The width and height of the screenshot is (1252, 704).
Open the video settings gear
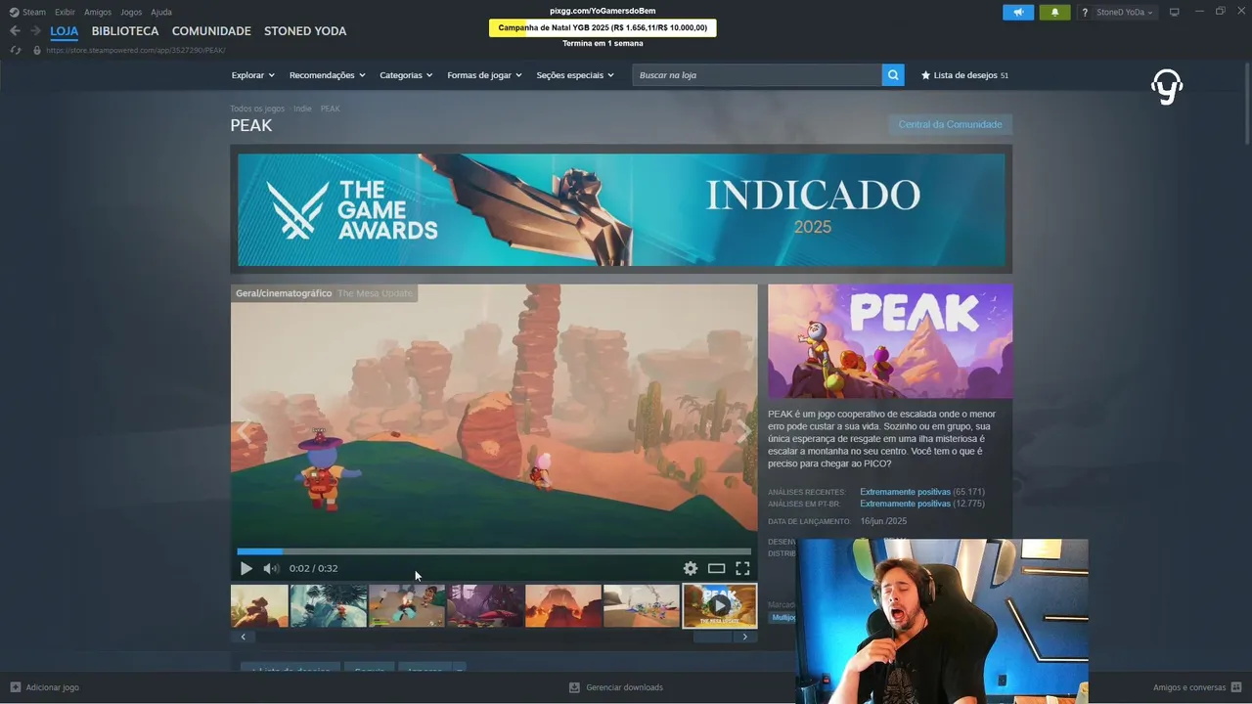point(691,568)
